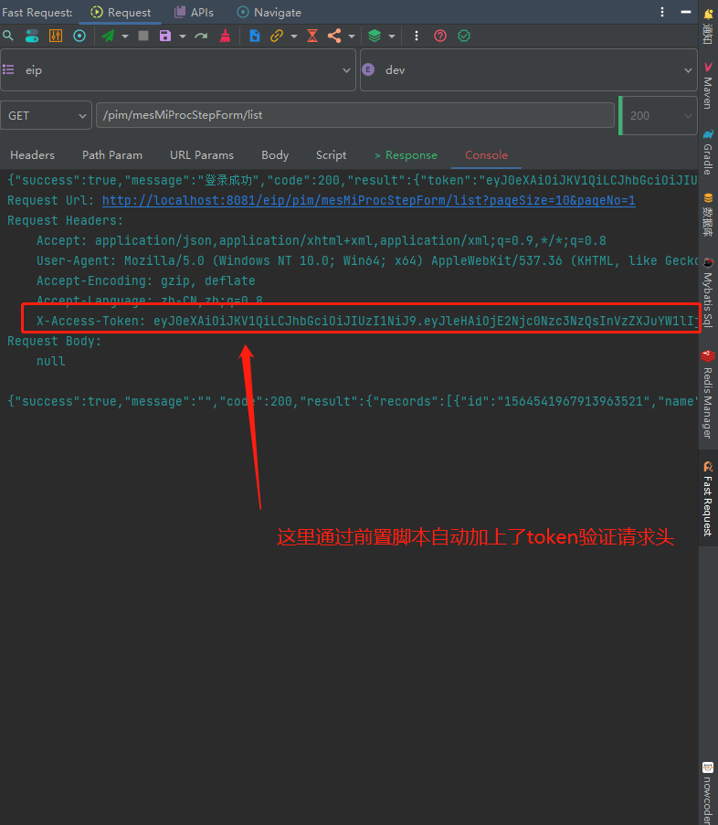Open the orange sliders config icon

(55, 36)
